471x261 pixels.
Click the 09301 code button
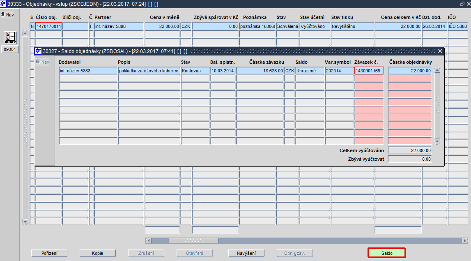click(10, 49)
